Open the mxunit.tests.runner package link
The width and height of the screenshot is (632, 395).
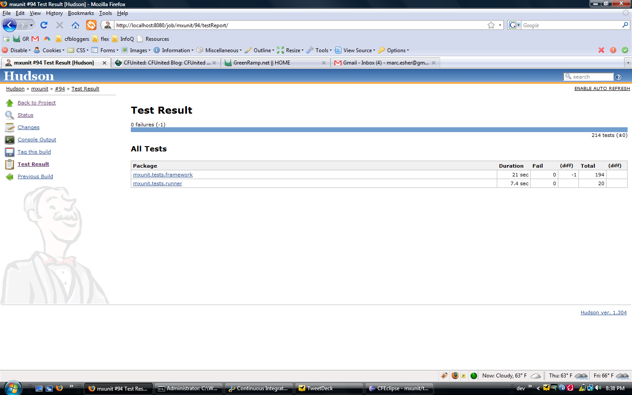[158, 183]
